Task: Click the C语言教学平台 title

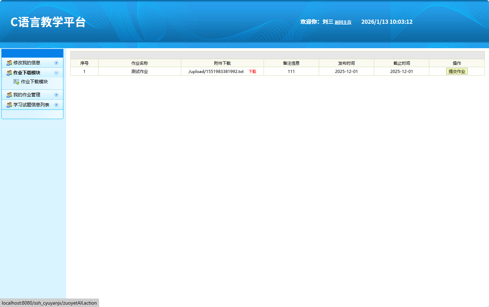Action: 48,22
